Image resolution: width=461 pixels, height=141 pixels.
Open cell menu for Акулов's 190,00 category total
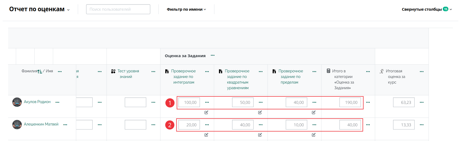click(x=368, y=102)
